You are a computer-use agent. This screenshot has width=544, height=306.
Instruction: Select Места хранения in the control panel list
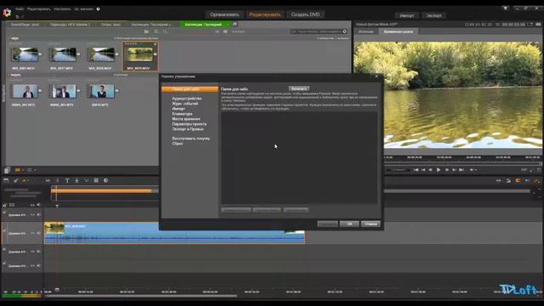click(186, 119)
